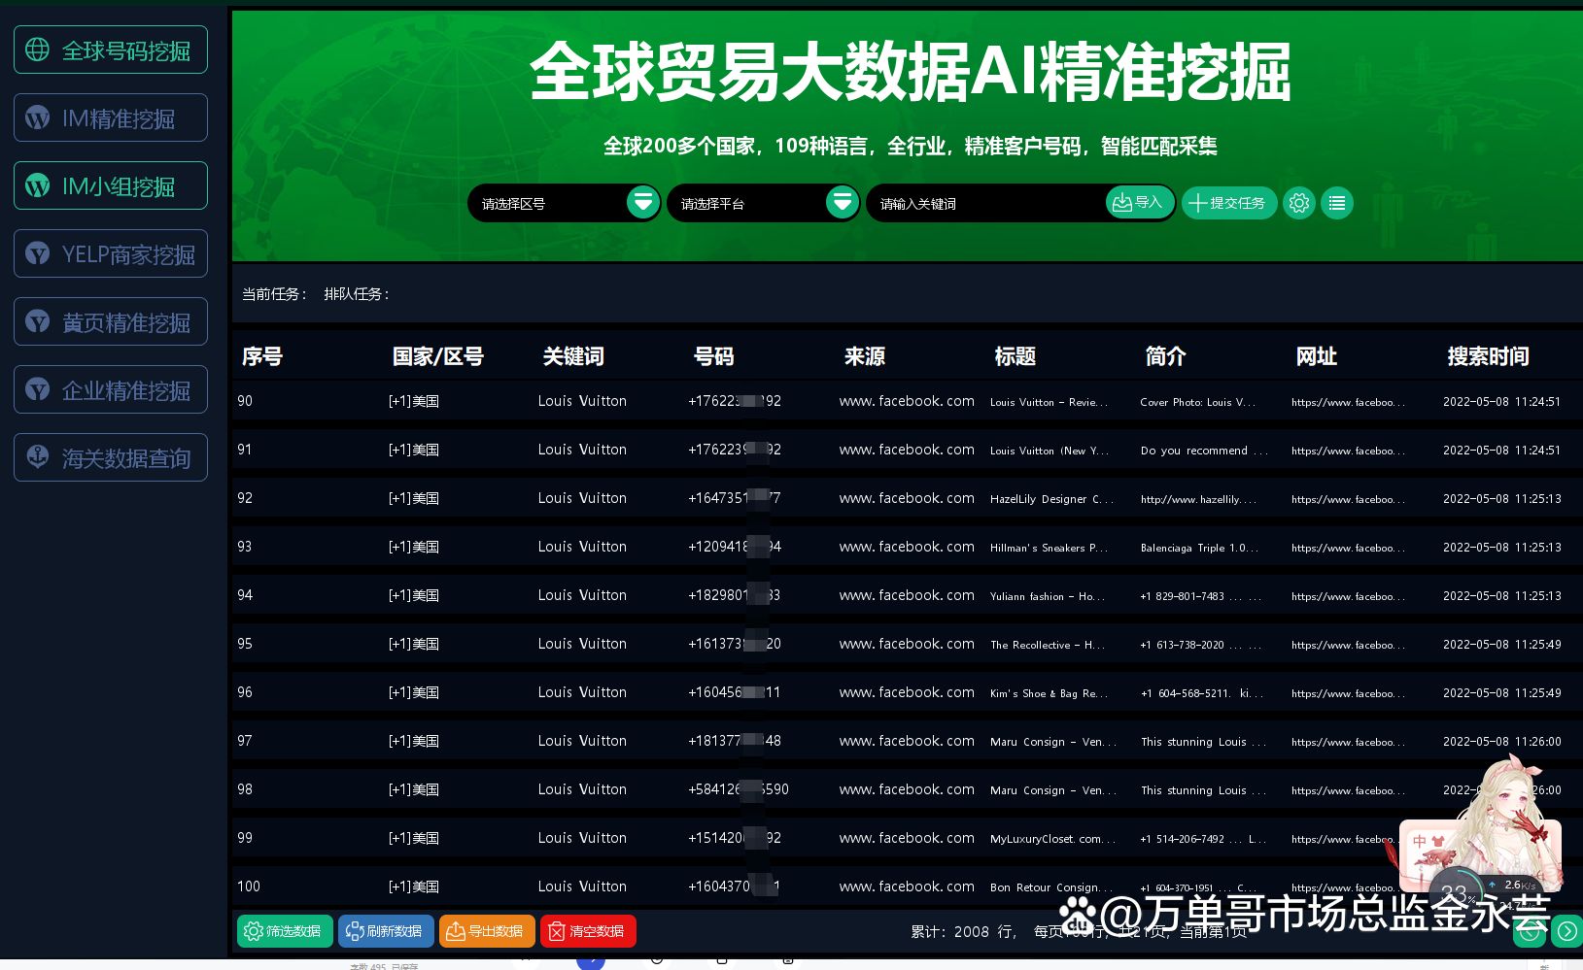Viewport: 1583px width, 970px height.
Task: Click 'Cover Photo: Louis V...' description cell
Action: (x=1197, y=402)
